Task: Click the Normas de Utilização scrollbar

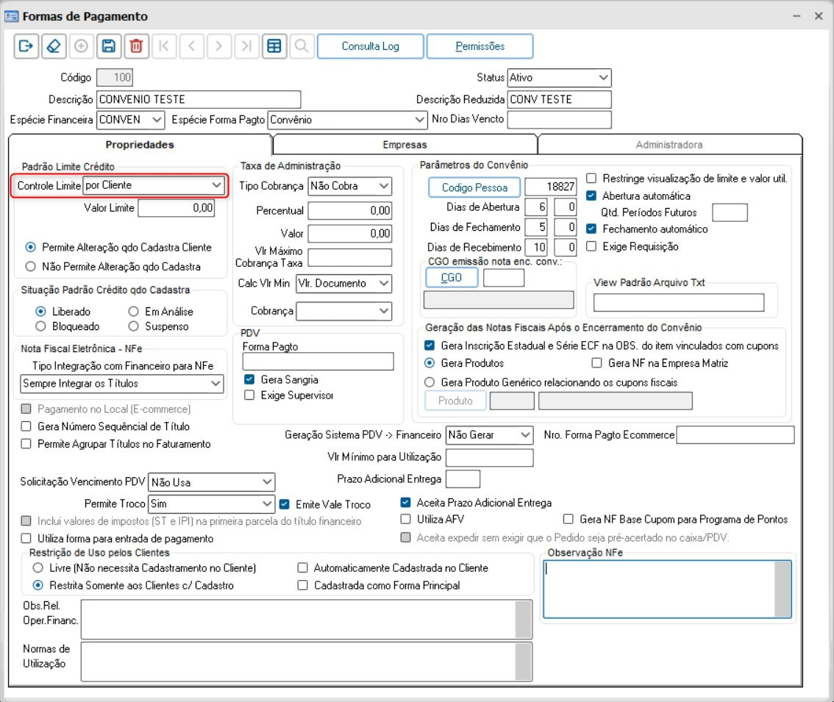Action: (524, 662)
